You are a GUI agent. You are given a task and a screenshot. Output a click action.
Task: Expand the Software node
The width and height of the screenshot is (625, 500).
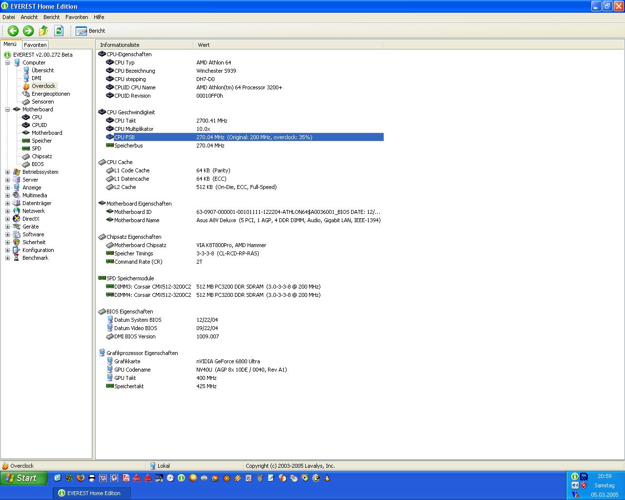coord(7,234)
